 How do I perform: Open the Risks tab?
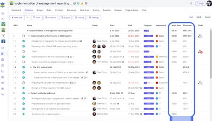pos(49,10)
